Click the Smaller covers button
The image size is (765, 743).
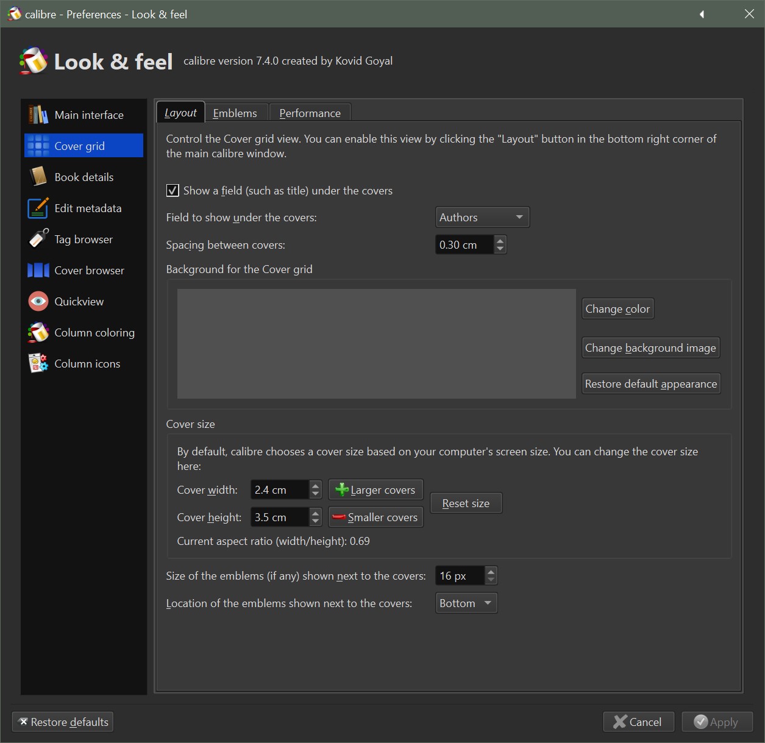(x=375, y=517)
